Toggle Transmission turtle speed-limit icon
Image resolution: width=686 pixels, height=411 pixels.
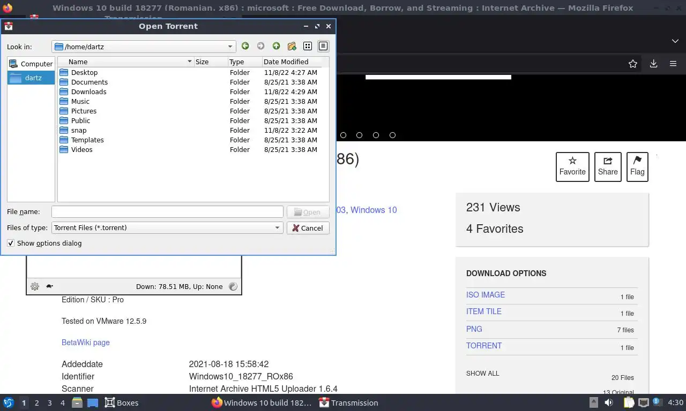point(49,286)
